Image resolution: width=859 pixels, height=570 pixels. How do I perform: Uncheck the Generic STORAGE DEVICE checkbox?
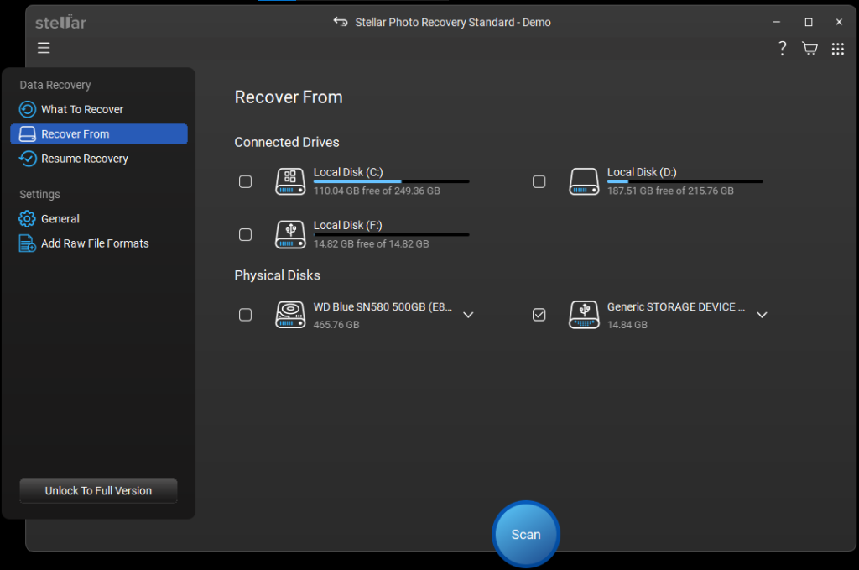[x=539, y=315]
